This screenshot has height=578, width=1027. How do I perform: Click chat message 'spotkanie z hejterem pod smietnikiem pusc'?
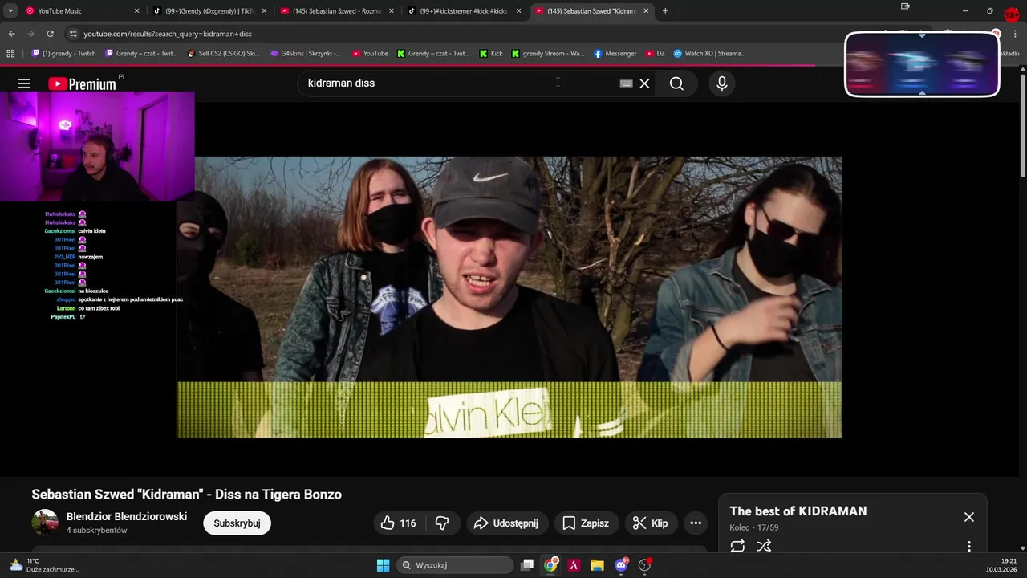click(131, 299)
